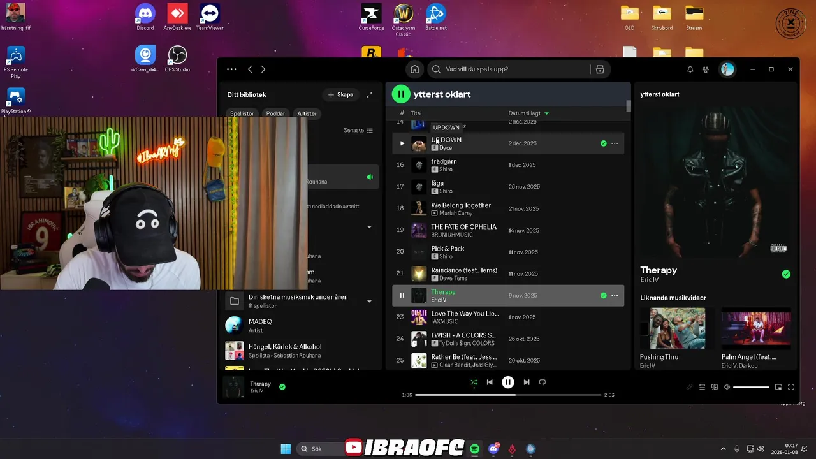Toggle repeat mode in player controls

[543, 382]
